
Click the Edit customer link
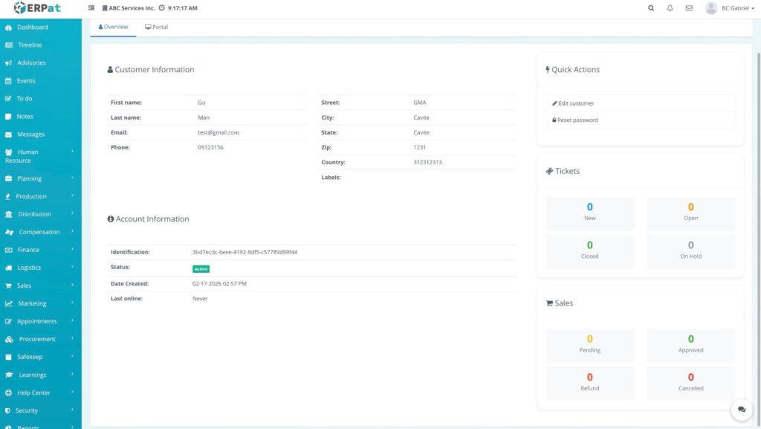573,103
